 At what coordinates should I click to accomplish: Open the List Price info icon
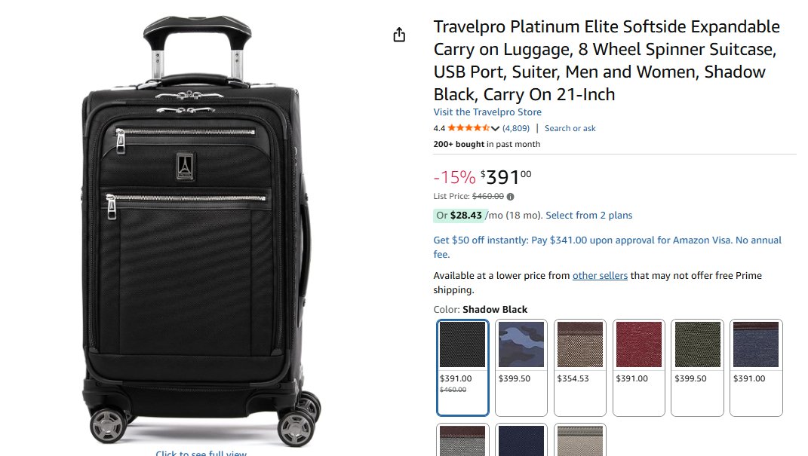[x=510, y=197]
